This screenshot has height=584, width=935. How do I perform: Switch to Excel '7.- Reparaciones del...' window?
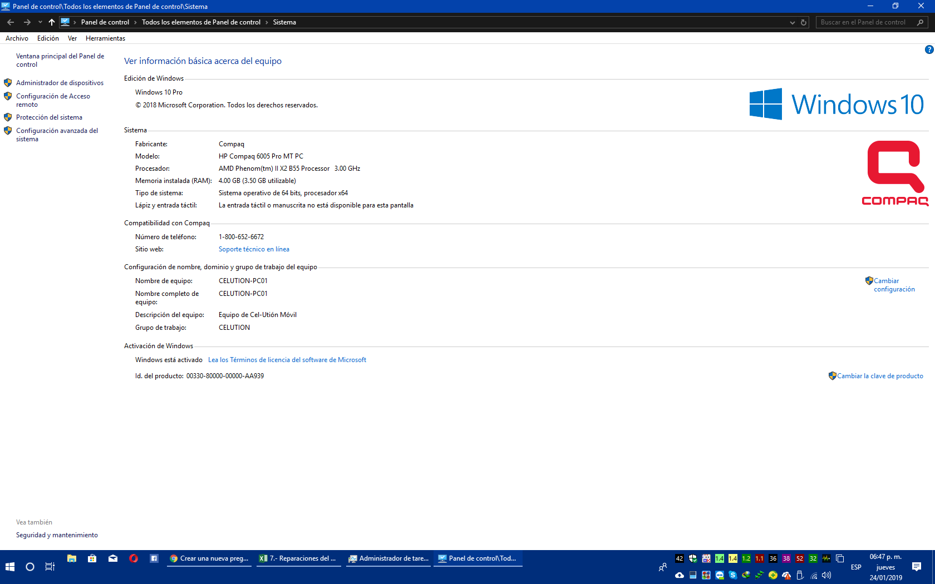[x=299, y=558]
